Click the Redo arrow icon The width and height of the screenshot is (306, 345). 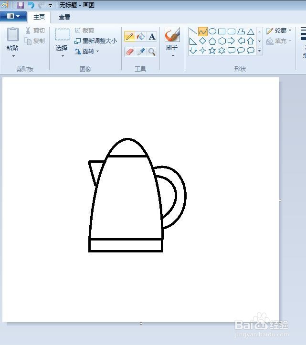[41, 5]
